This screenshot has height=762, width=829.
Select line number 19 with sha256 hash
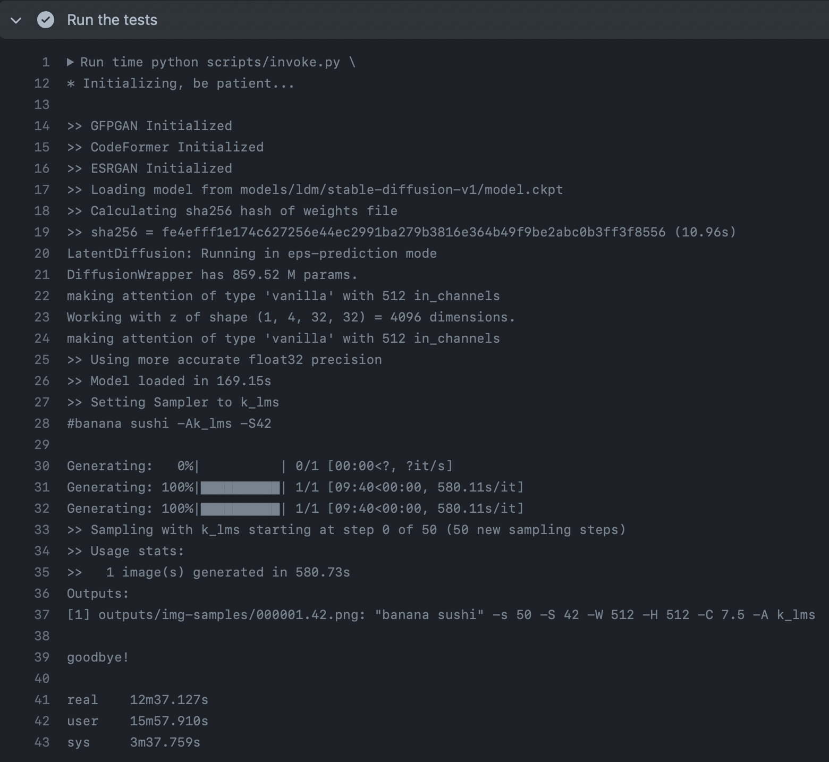tap(41, 232)
